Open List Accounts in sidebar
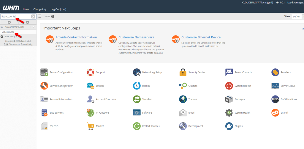Viewport: 304px width, 149px height. 8,32
